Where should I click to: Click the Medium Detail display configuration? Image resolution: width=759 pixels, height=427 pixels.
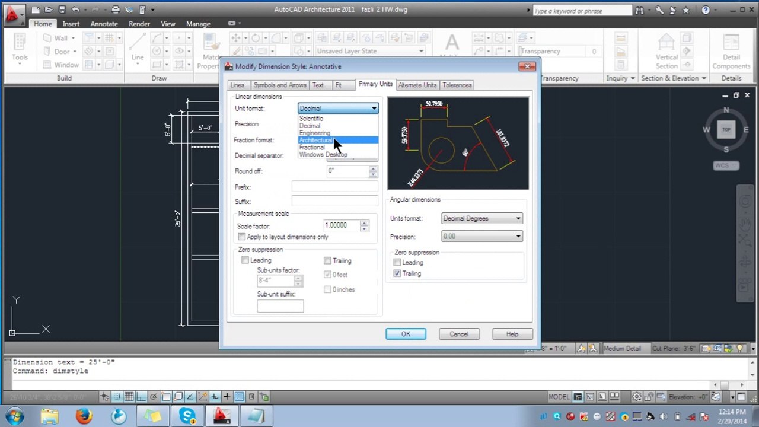coord(622,349)
